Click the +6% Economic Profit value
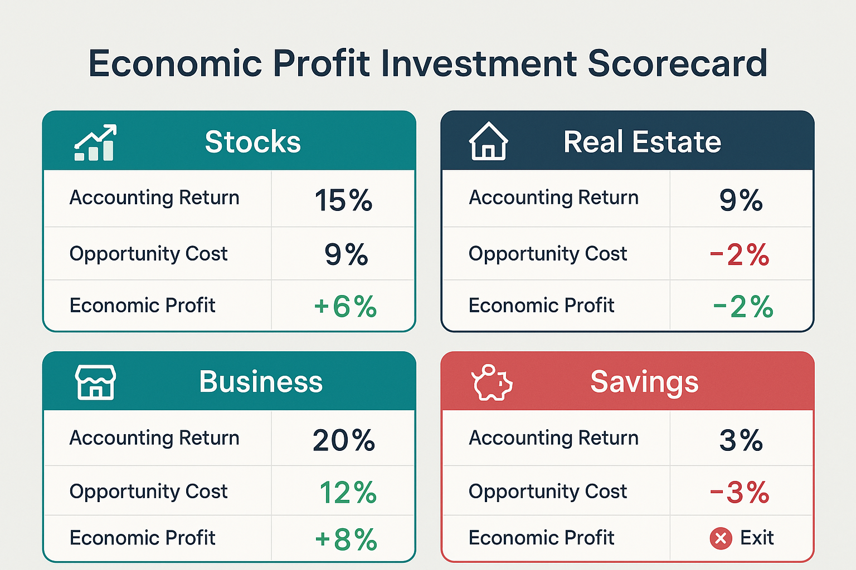 tap(346, 307)
